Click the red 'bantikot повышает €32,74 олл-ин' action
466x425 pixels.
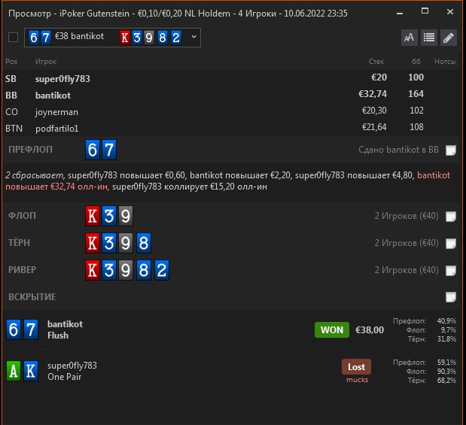tap(227, 181)
